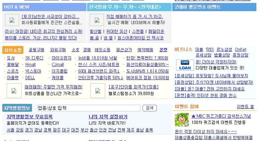This screenshot has width=260, height=141.
Task: Open the 나의 지역 설정하기 link
Action: [x=108, y=117]
